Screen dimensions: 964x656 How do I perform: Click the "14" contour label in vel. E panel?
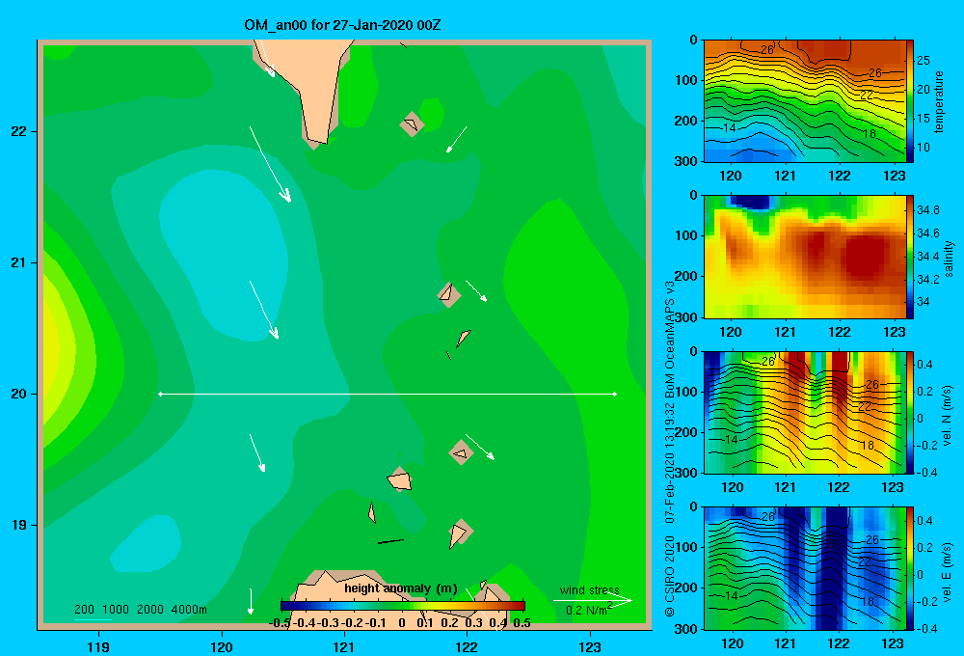click(x=731, y=595)
